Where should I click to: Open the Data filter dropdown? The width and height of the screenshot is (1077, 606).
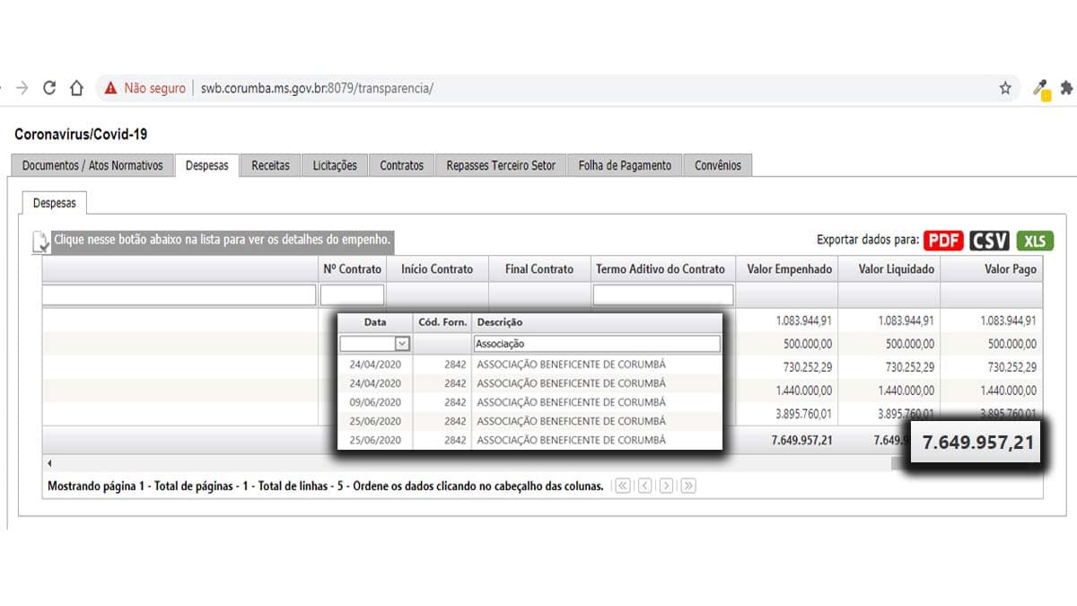point(402,343)
